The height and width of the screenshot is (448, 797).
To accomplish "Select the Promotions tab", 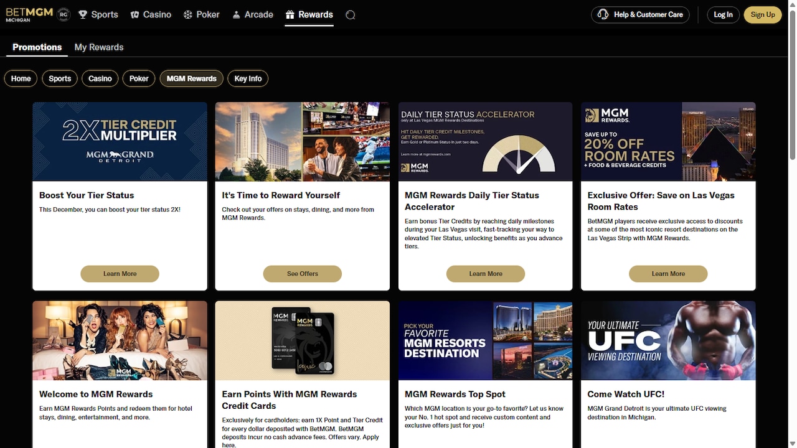I will click(x=36, y=47).
